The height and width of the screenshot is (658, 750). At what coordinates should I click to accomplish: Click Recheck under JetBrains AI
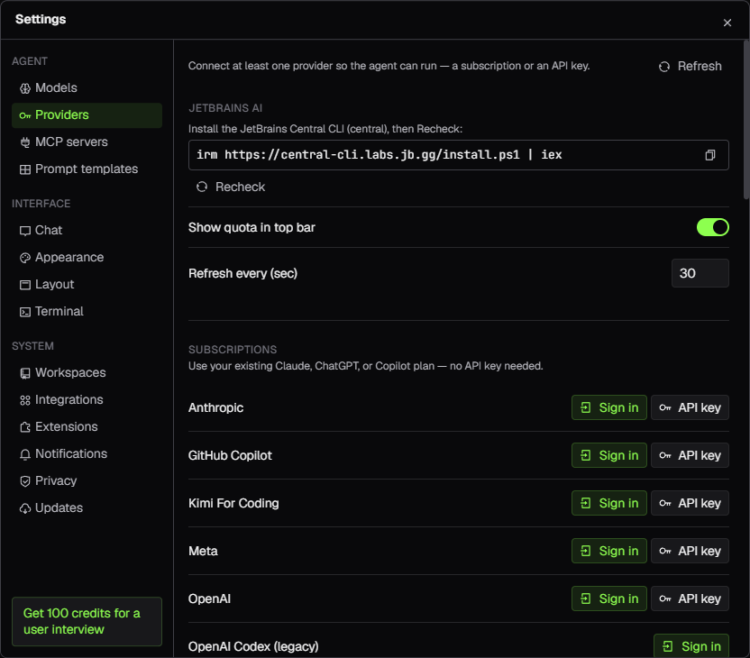[x=231, y=187]
